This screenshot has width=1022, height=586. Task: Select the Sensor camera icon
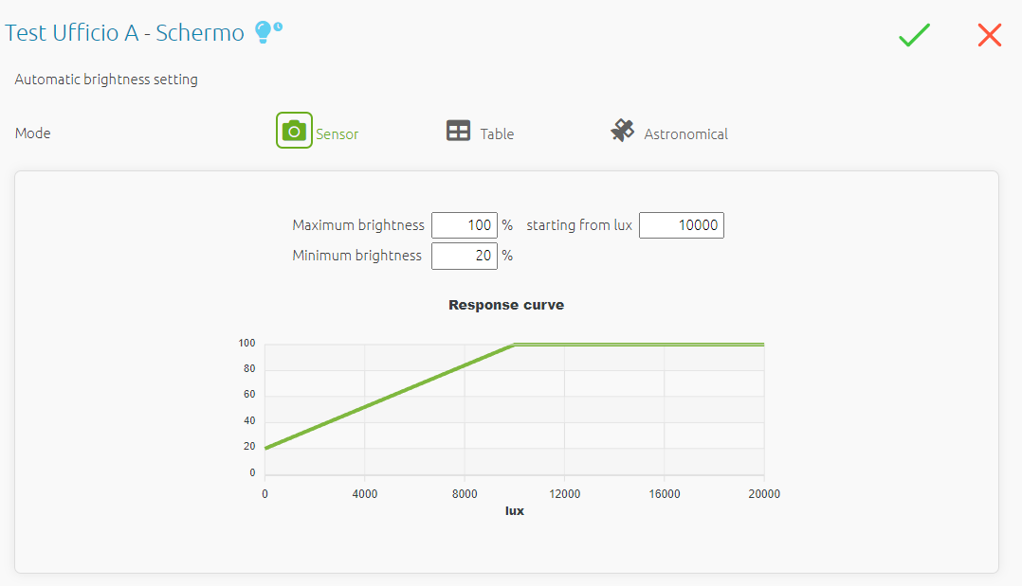(294, 131)
